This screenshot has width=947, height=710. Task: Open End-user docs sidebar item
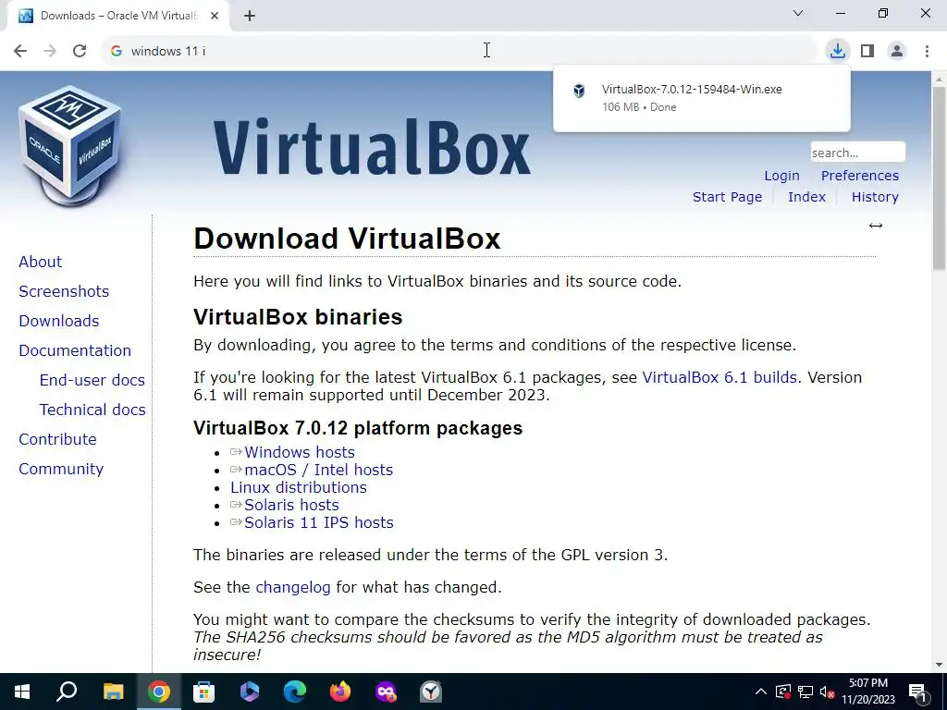[92, 380]
